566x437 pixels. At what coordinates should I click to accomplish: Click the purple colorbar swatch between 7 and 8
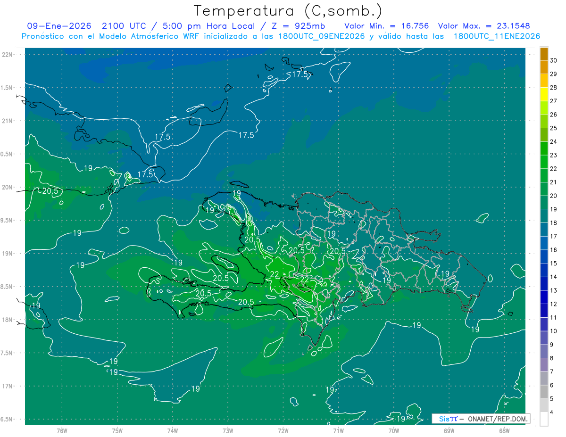click(544, 365)
